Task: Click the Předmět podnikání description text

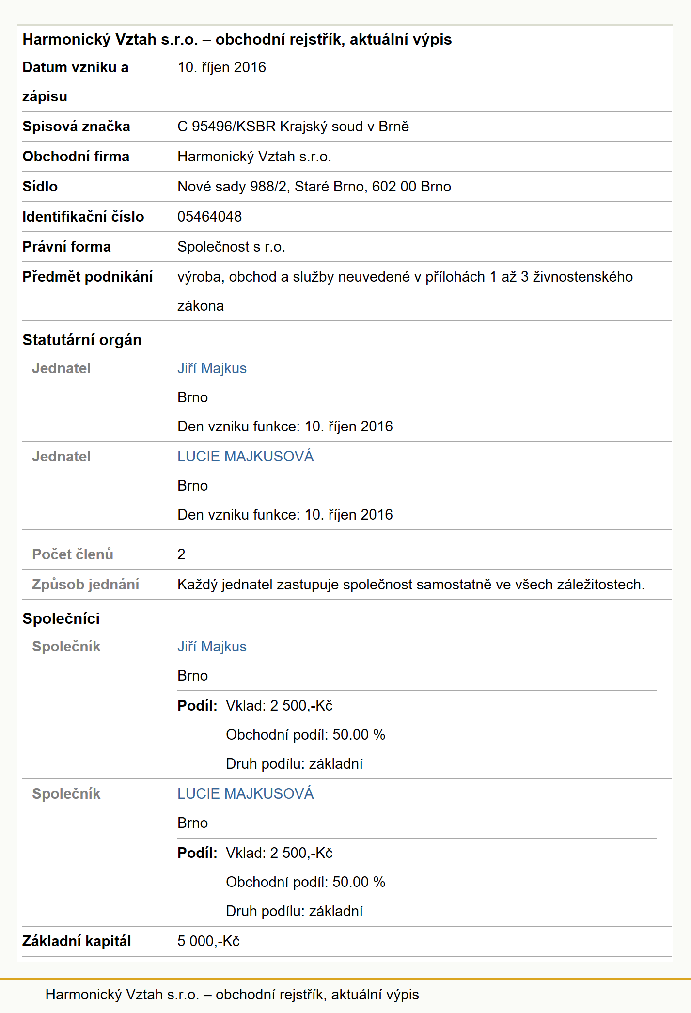Action: click(405, 291)
